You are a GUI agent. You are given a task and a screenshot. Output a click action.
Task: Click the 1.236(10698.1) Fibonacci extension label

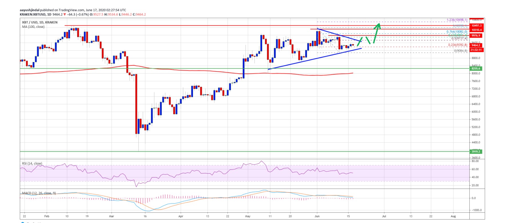[x=457, y=20]
